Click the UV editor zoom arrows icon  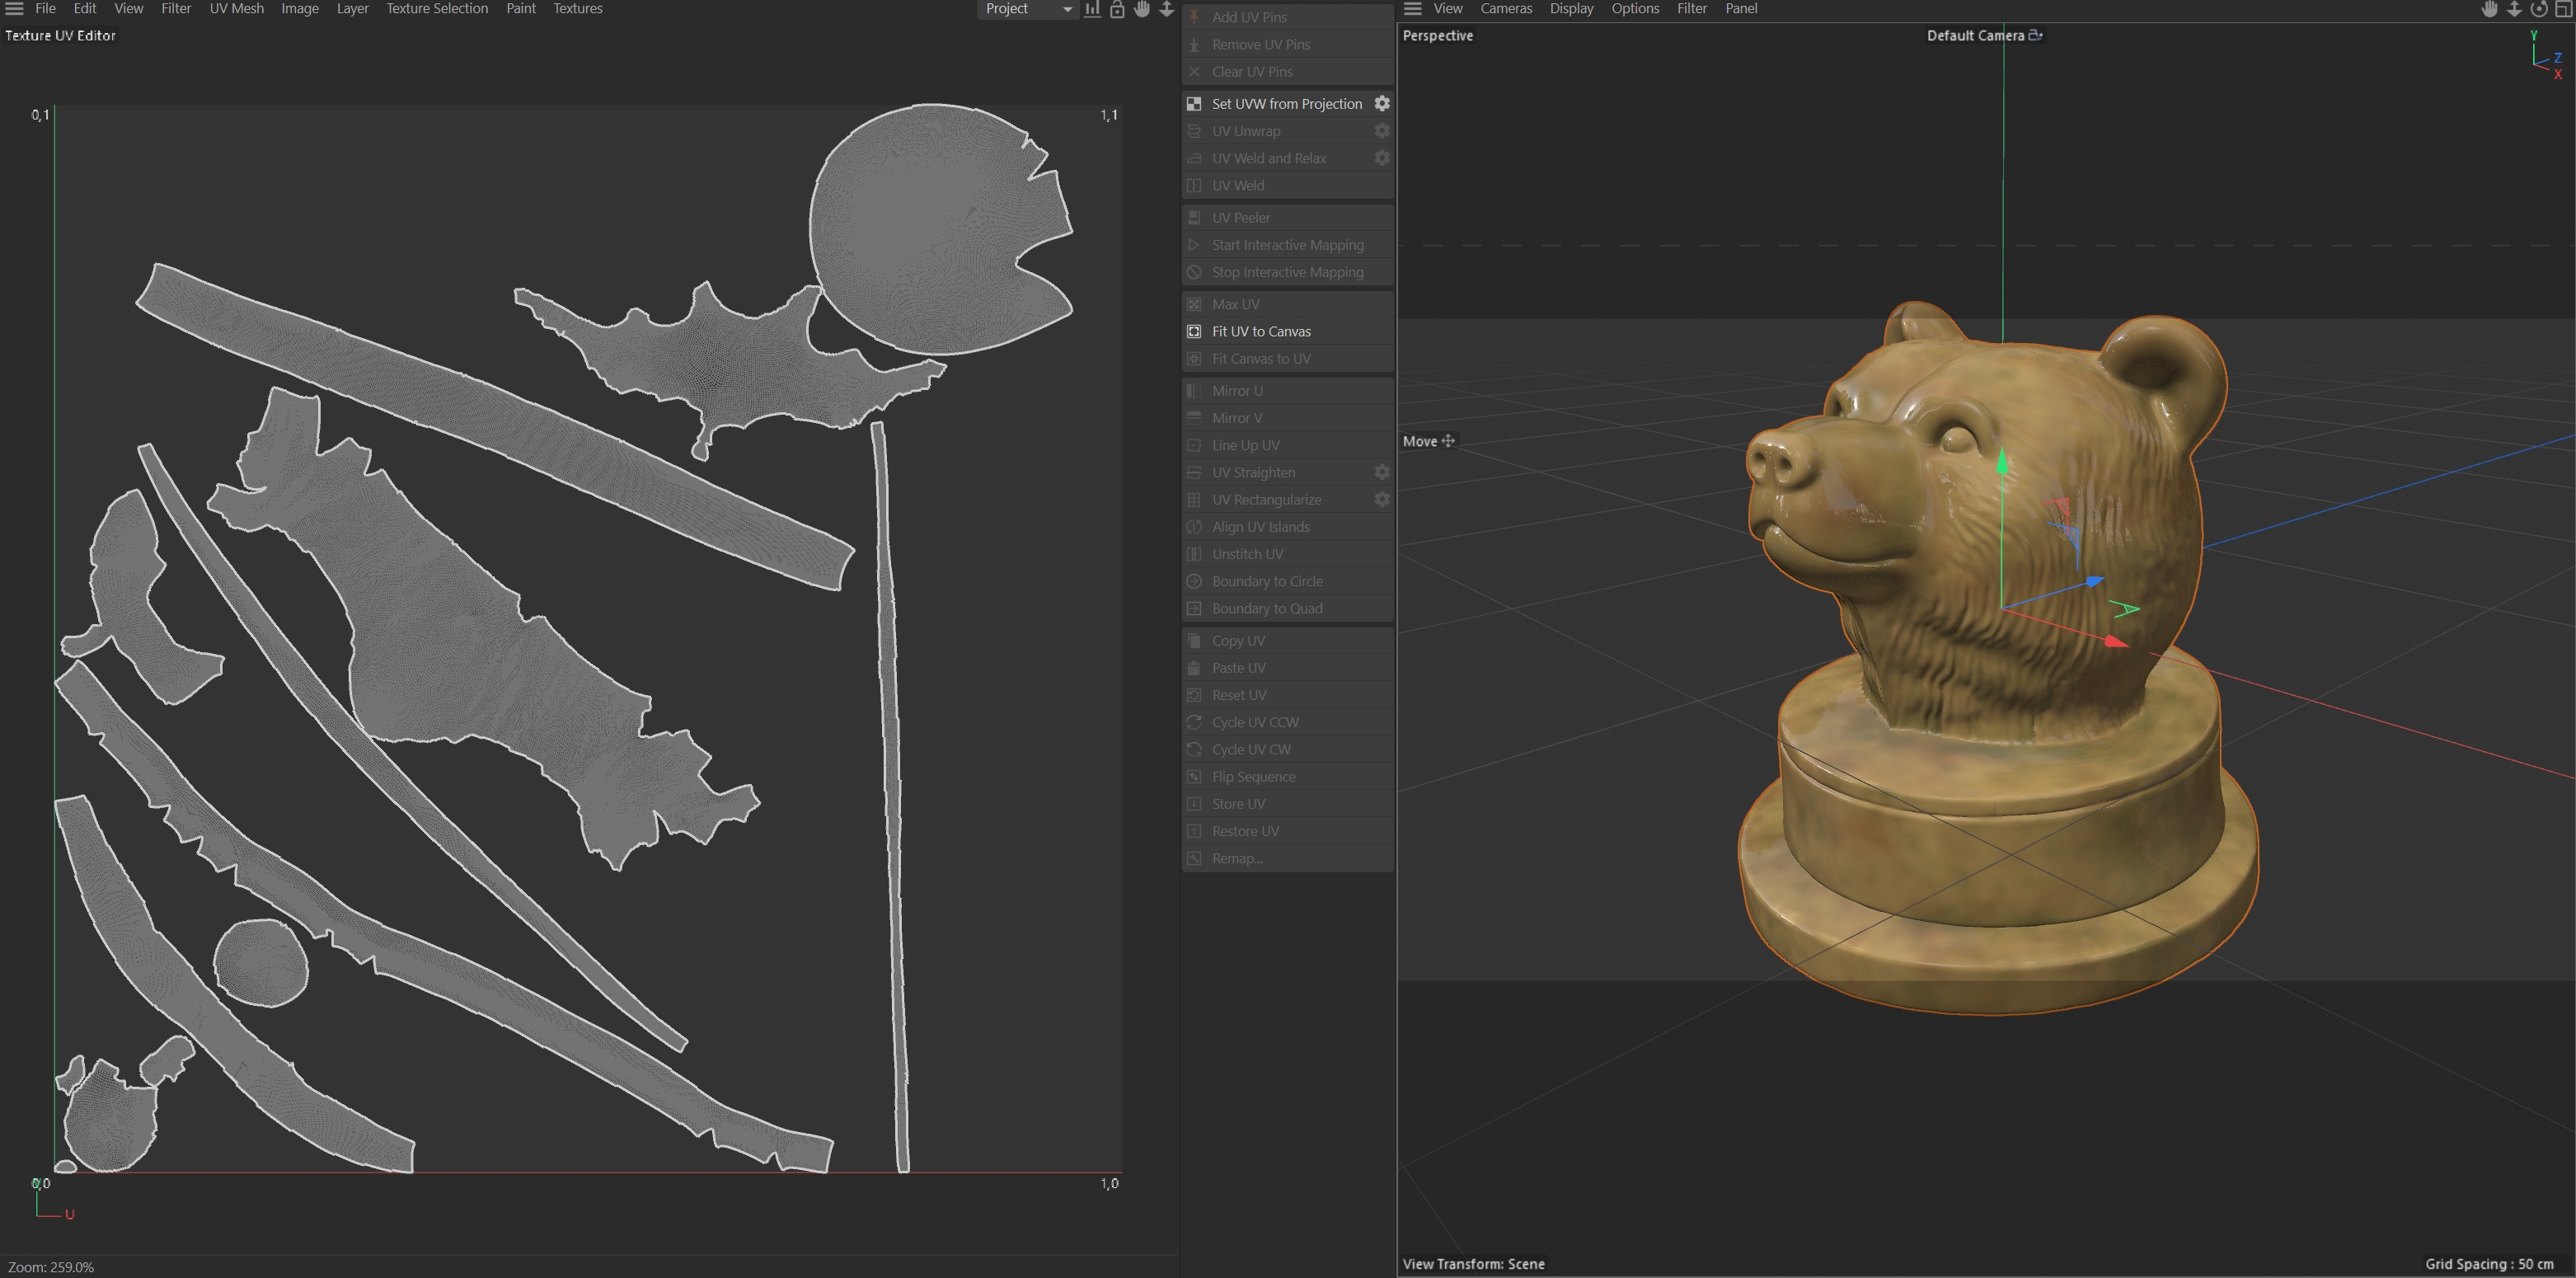(1166, 9)
